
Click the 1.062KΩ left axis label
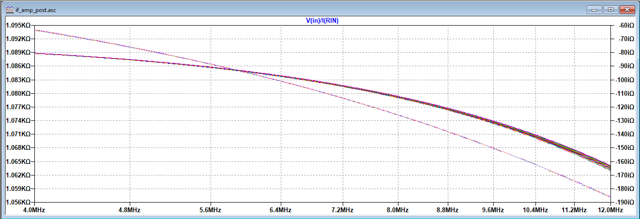click(18, 175)
